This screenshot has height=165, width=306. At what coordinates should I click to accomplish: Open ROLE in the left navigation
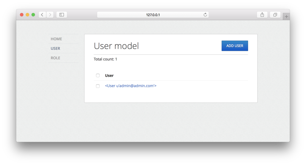[55, 58]
